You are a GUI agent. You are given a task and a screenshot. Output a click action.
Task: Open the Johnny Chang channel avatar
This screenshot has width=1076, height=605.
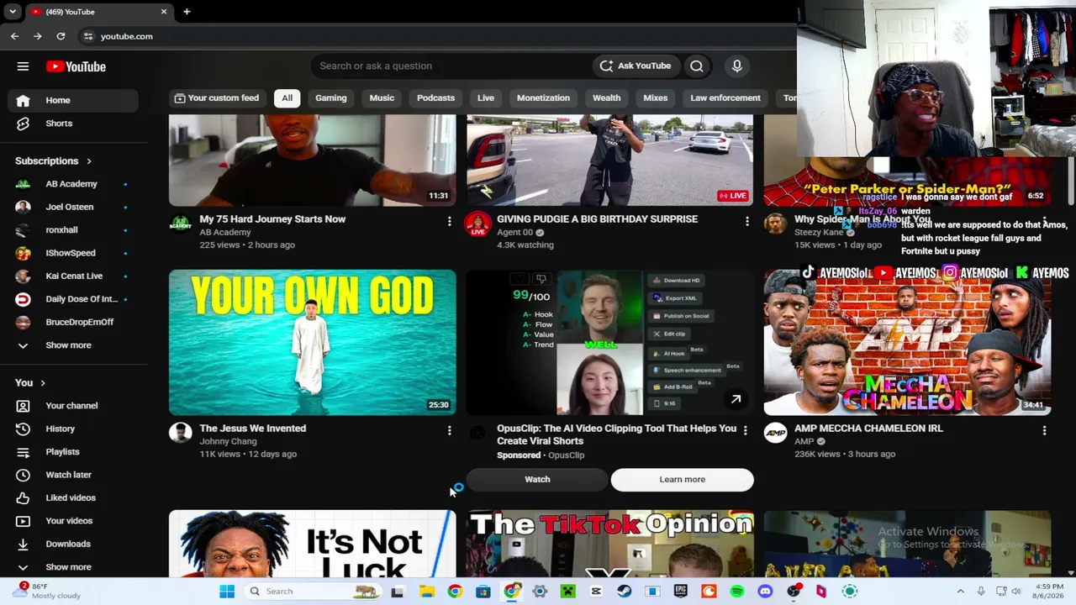click(180, 433)
